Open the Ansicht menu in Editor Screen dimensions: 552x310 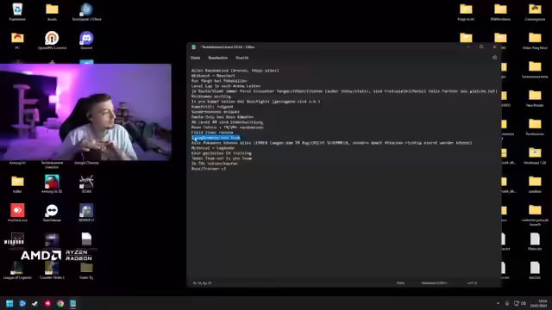coord(241,58)
